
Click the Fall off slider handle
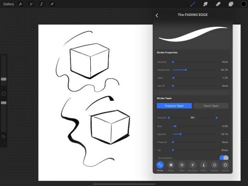(173, 86)
